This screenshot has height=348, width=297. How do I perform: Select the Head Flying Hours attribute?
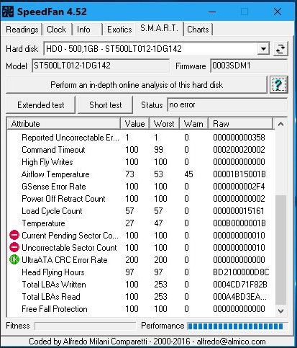pos(53,272)
